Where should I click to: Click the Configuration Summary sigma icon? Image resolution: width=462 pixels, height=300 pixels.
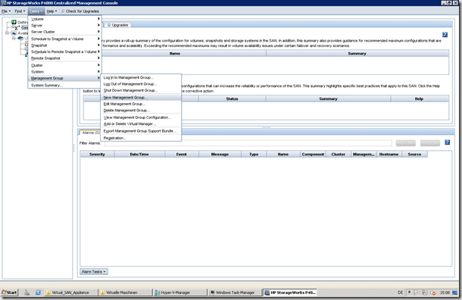pos(17,27)
